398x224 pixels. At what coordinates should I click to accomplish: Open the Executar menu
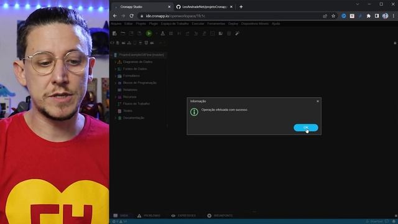click(198, 24)
